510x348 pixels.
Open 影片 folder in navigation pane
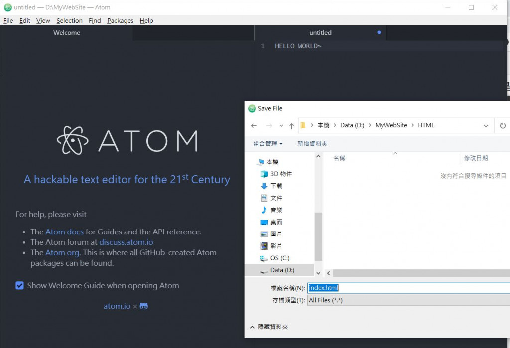tap(272, 246)
